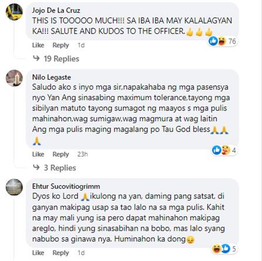Viewport: 262px width, 261px height.
Task: Like Jojo De La Cruz's comment
Action: tap(38, 45)
